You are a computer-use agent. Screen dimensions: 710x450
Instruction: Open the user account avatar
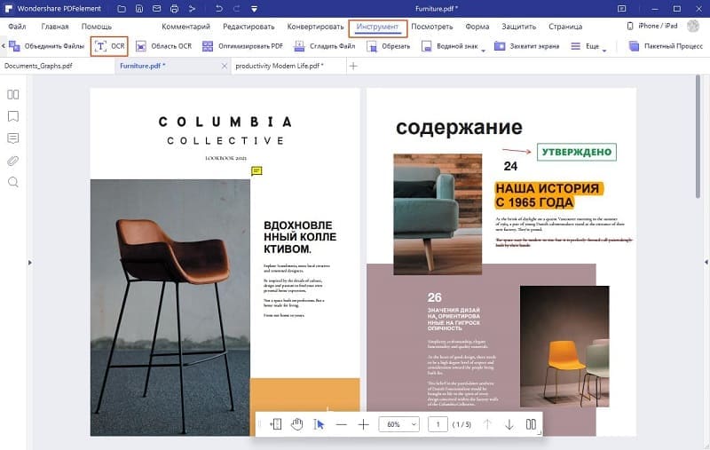pos(693,27)
